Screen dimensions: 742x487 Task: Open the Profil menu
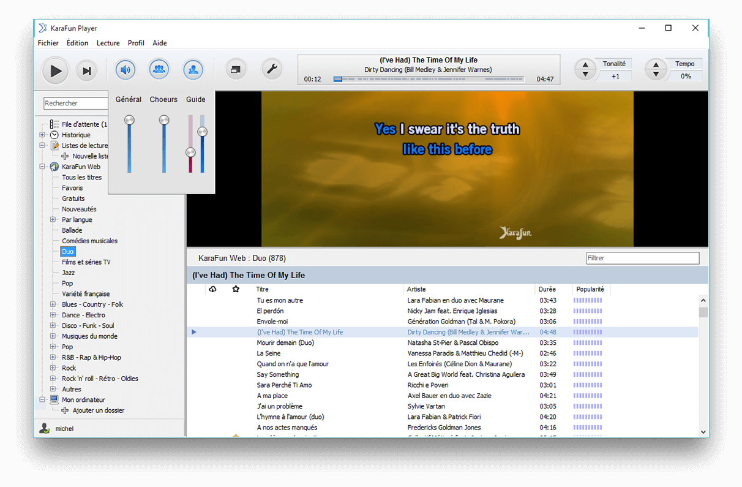click(x=136, y=43)
